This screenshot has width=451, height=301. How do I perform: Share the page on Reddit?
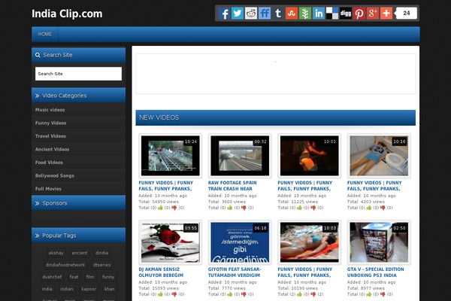[251, 14]
